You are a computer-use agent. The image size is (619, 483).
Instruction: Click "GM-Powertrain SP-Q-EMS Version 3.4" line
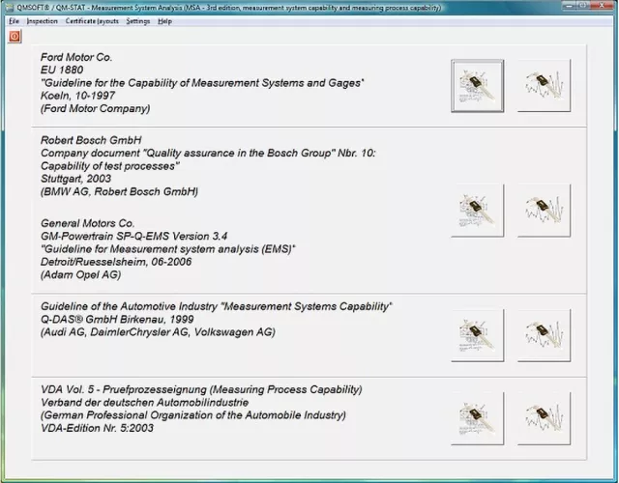(134, 237)
